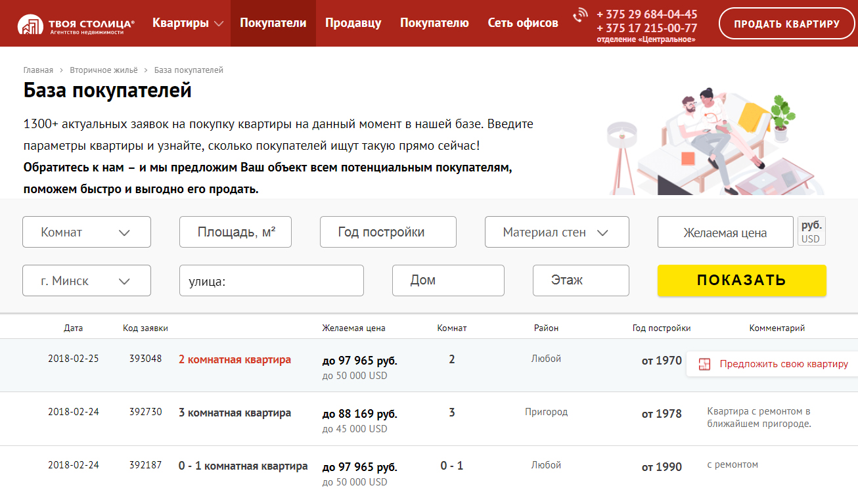Open the Сеть офисов menu item
The width and height of the screenshot is (858, 492).
pyautogui.click(x=522, y=23)
